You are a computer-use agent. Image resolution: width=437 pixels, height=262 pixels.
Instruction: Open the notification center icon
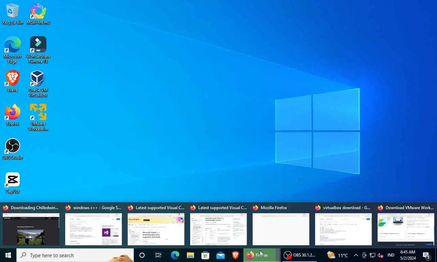point(426,255)
